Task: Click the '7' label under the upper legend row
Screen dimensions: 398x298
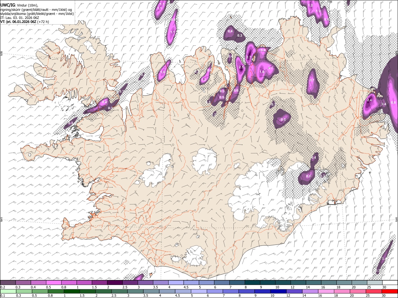Action: pyautogui.click(x=230, y=287)
